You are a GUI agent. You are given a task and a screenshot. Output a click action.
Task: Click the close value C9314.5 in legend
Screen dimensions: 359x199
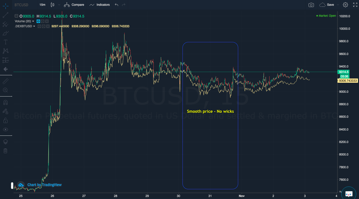click(77, 16)
